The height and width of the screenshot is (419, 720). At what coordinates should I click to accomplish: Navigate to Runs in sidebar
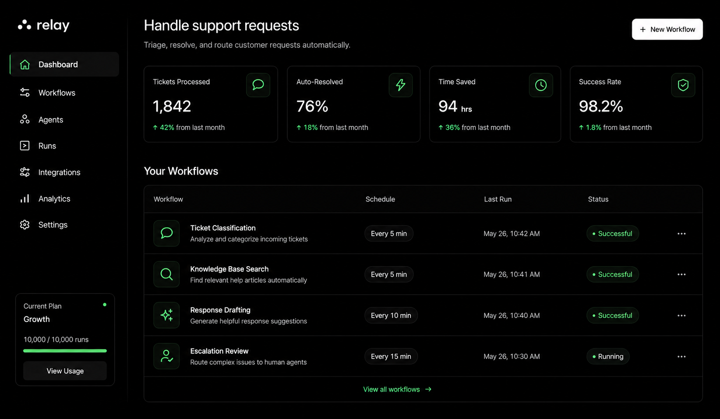(47, 146)
